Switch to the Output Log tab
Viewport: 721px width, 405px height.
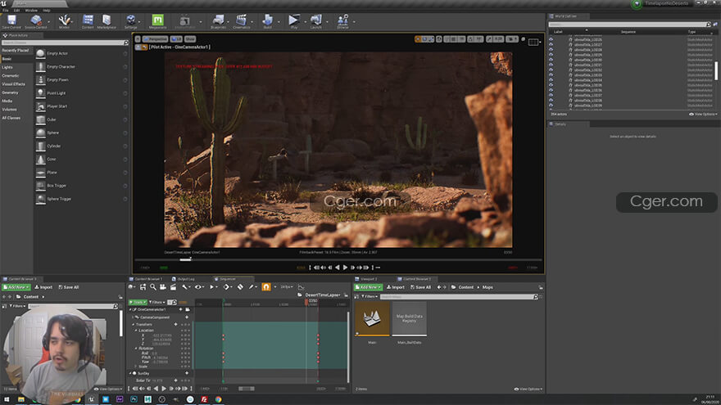[186, 279]
